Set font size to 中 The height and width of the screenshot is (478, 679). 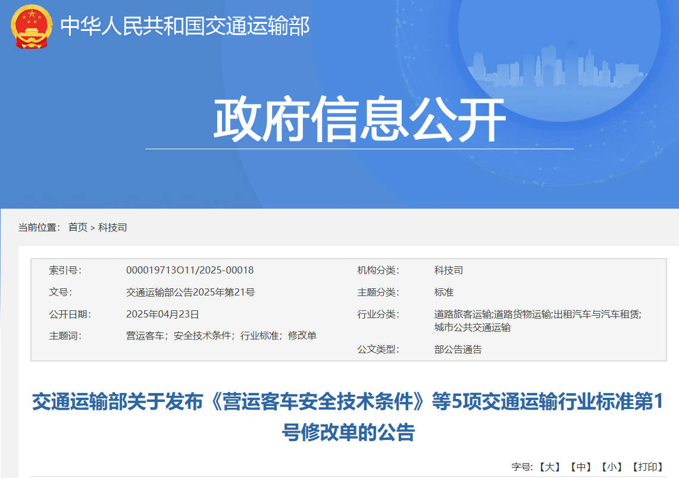pos(581,467)
